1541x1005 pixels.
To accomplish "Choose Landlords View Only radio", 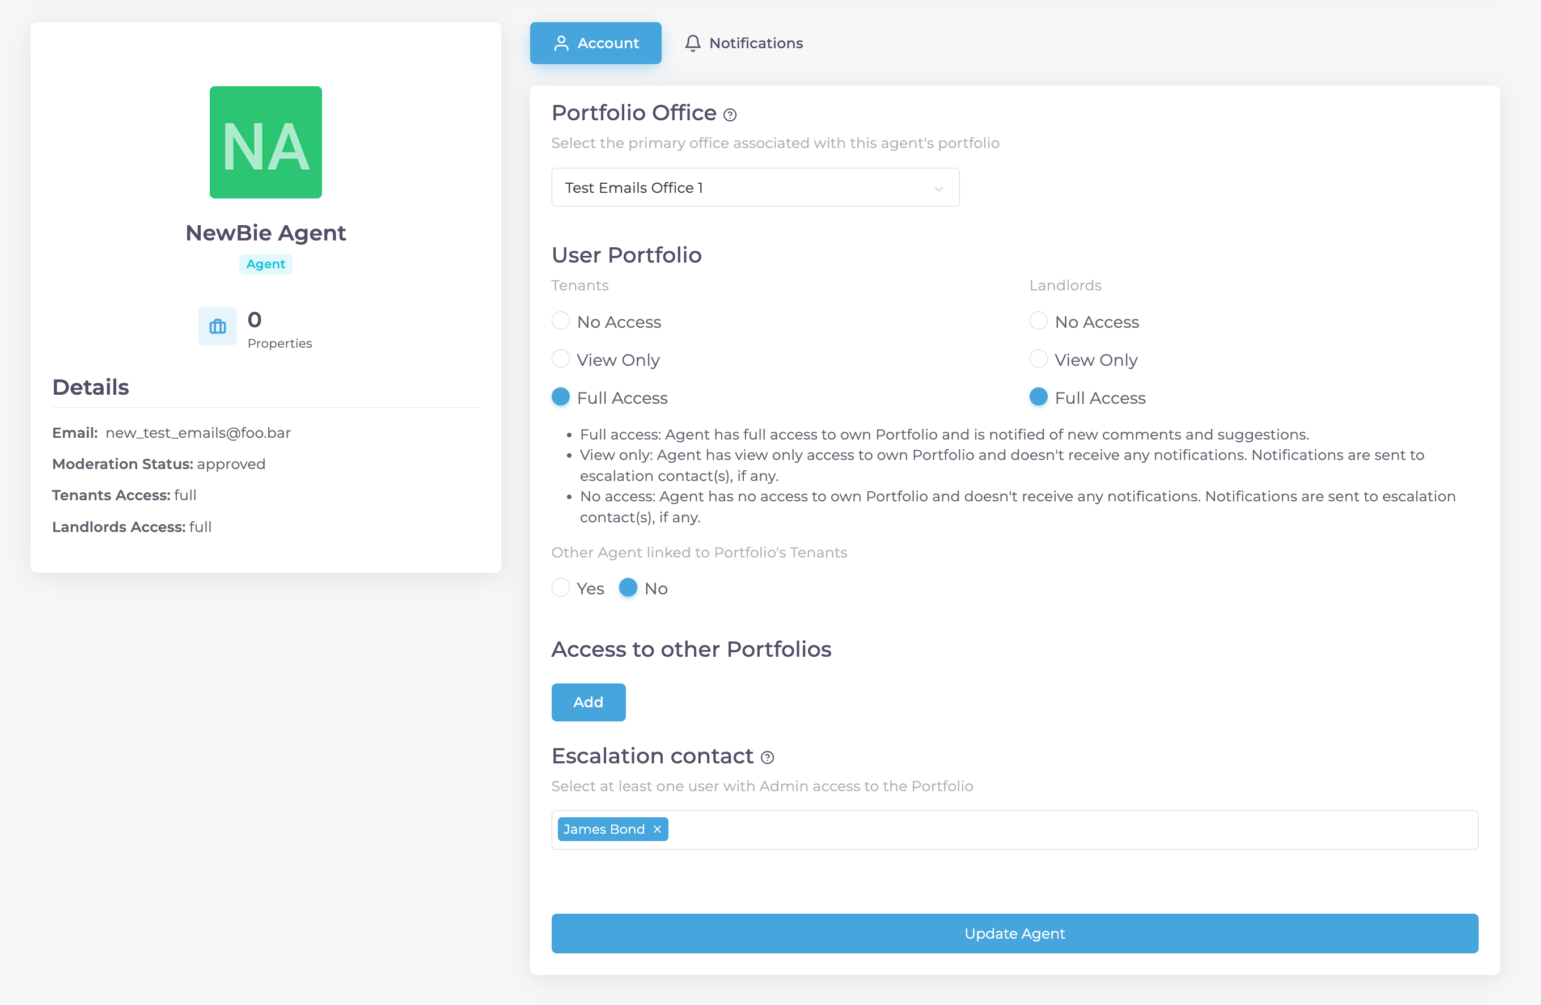I will [x=1038, y=359].
